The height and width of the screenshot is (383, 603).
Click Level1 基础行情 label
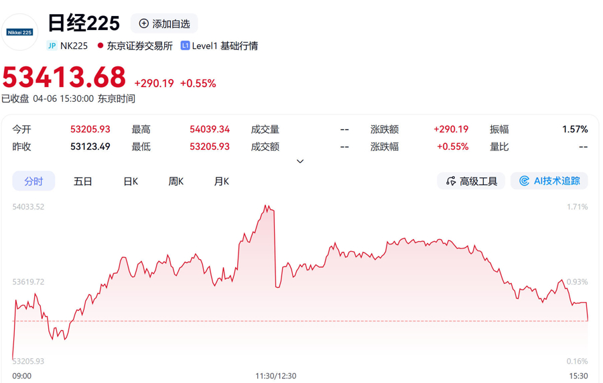(224, 46)
